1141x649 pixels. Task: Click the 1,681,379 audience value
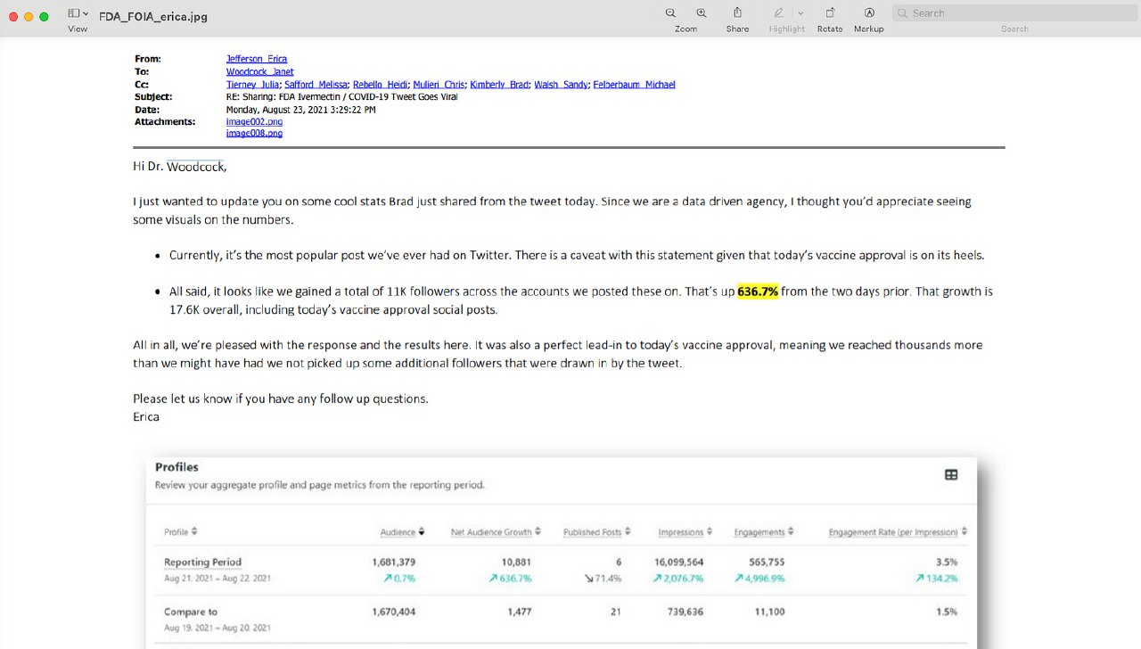coord(393,562)
